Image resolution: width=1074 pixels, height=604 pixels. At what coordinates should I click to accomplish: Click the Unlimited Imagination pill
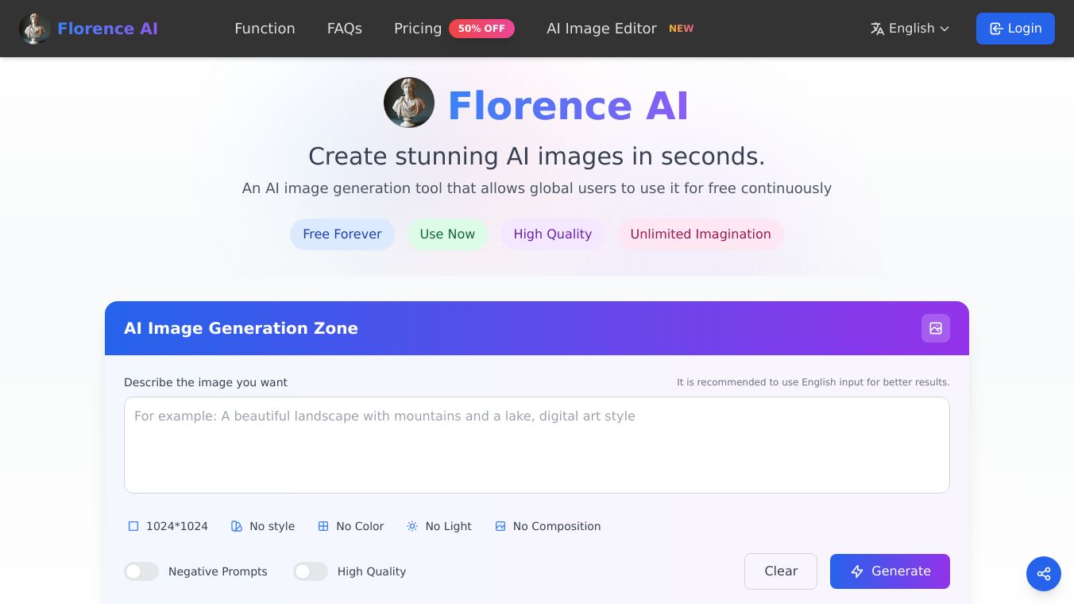(701, 234)
